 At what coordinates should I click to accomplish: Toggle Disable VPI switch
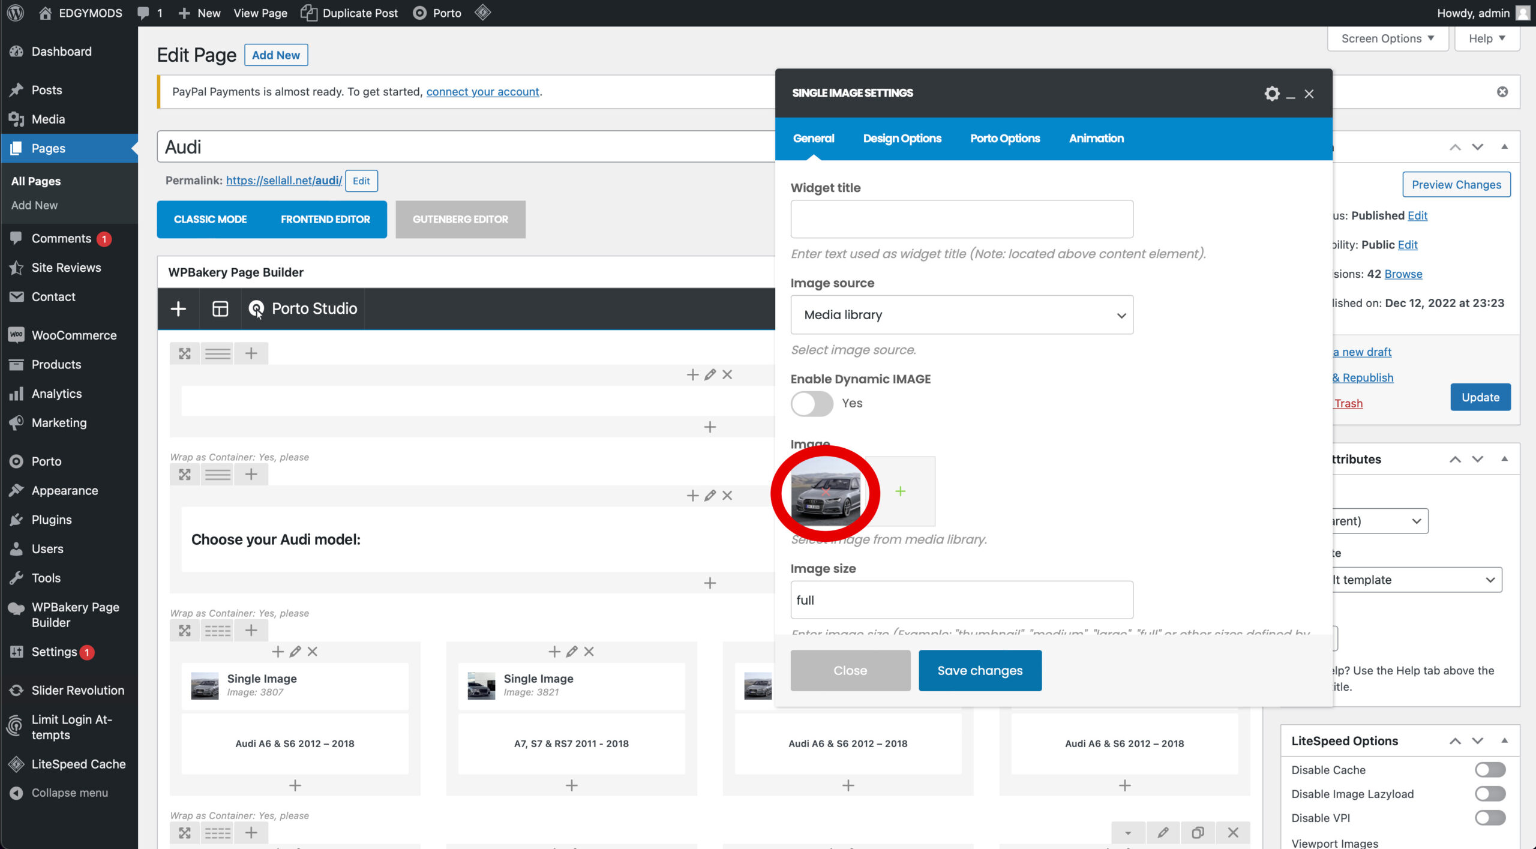pyautogui.click(x=1490, y=818)
